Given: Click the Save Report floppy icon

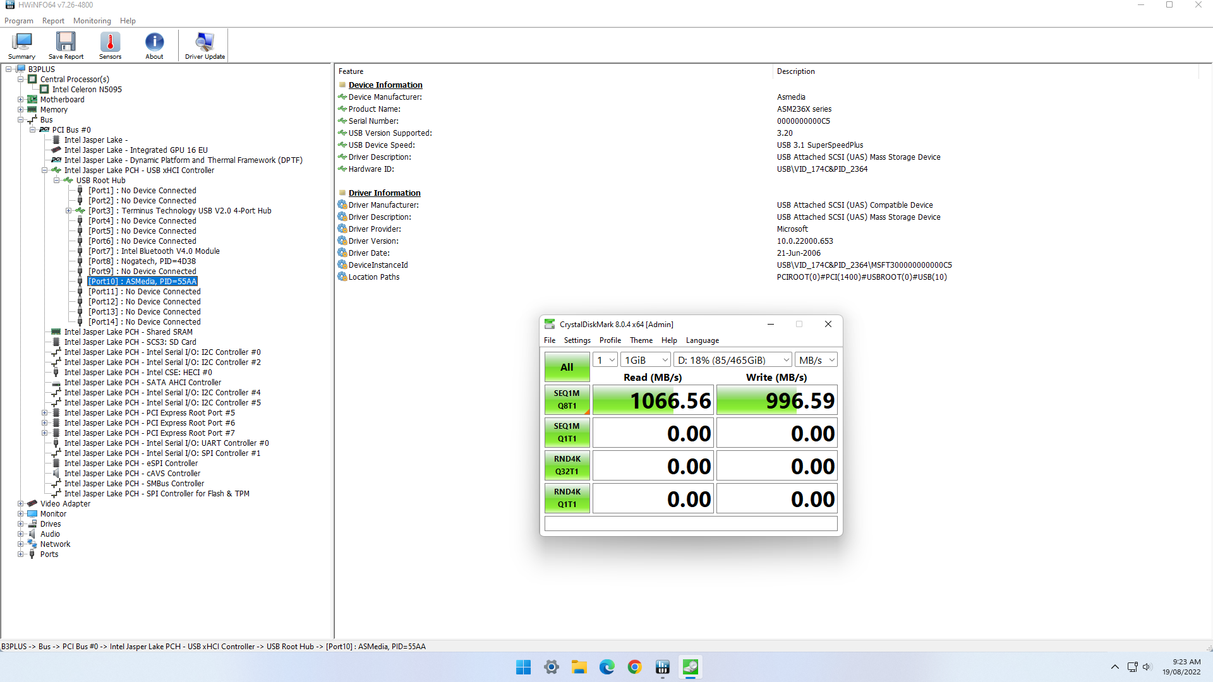Looking at the screenshot, I should [66, 45].
